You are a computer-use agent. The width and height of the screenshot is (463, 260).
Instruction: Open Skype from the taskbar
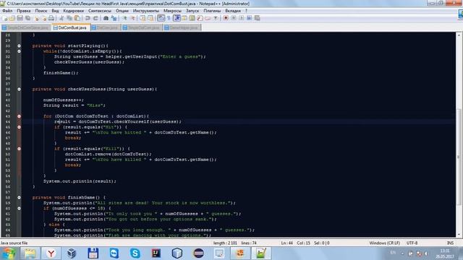(x=135, y=253)
